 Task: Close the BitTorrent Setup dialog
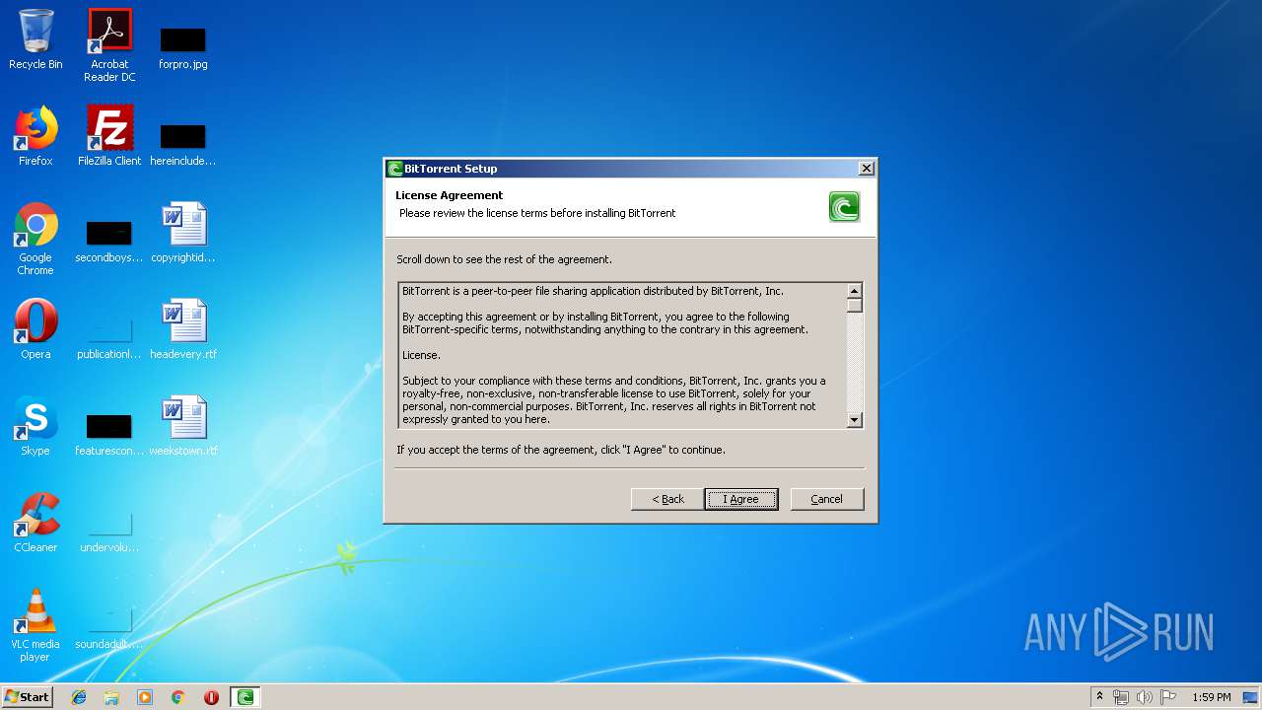pyautogui.click(x=866, y=169)
